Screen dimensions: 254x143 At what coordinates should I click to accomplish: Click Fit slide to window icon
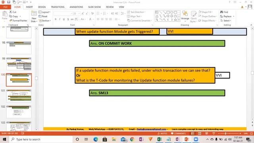(251, 133)
